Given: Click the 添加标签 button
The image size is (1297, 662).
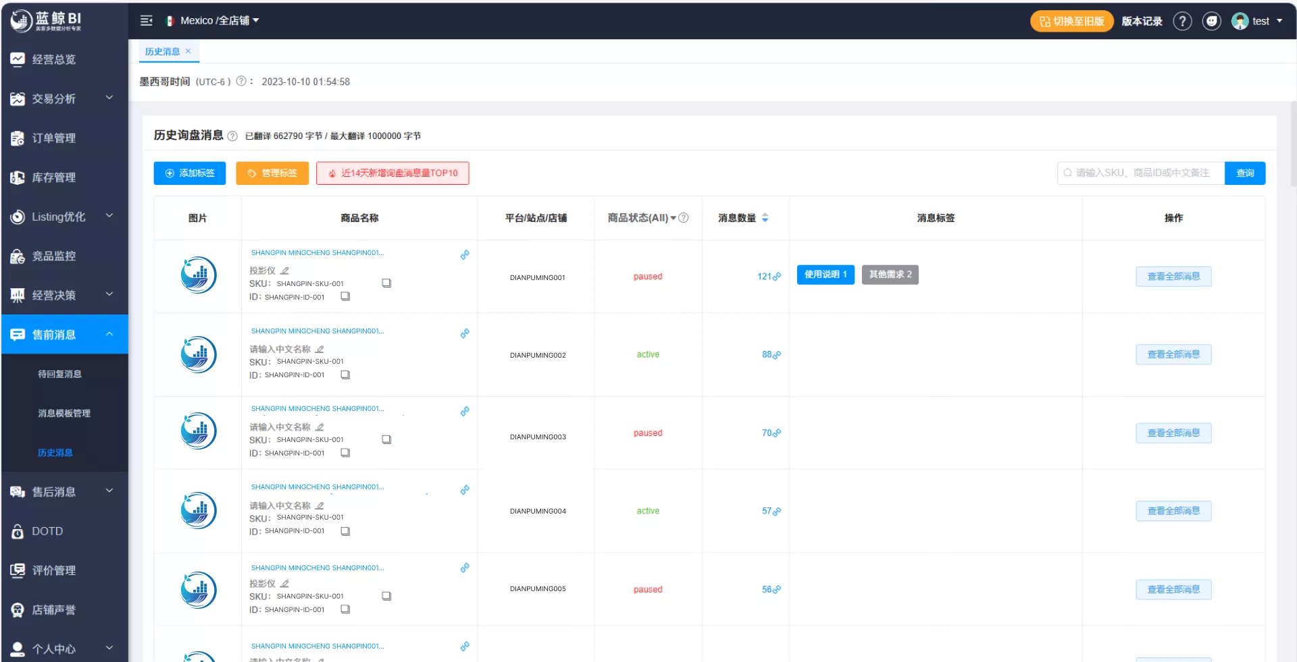Looking at the screenshot, I should (190, 173).
